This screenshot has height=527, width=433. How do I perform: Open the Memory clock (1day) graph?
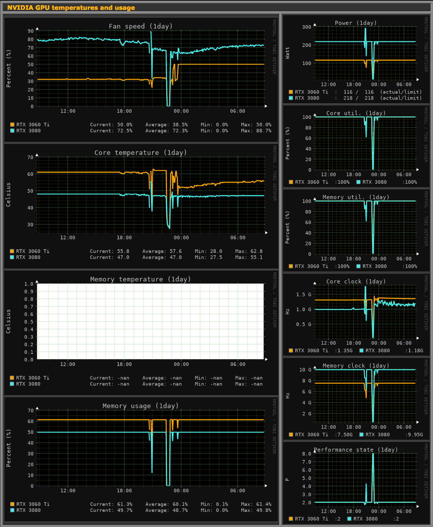pos(357,399)
